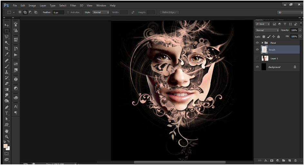Open the Paragraph panel icon
Image resolution: width=304 pixels, height=165 pixels.
(x=16, y=113)
